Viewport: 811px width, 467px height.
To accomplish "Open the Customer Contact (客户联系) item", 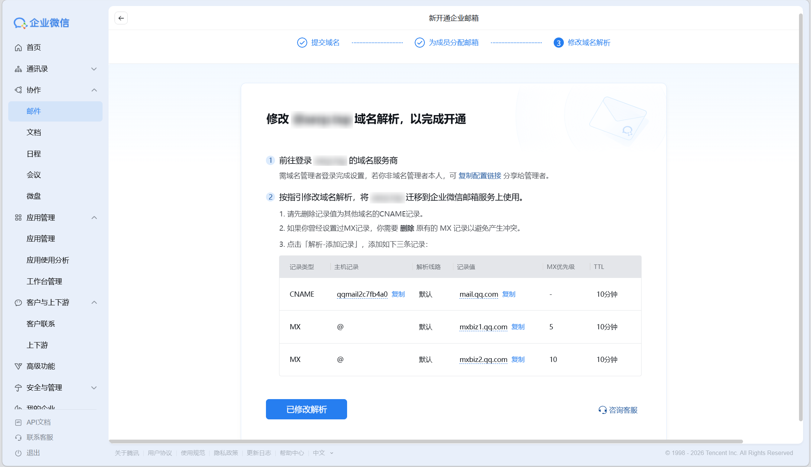I will [41, 324].
